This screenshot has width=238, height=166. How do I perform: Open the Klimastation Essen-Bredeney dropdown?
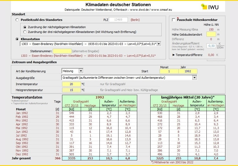click(158, 44)
